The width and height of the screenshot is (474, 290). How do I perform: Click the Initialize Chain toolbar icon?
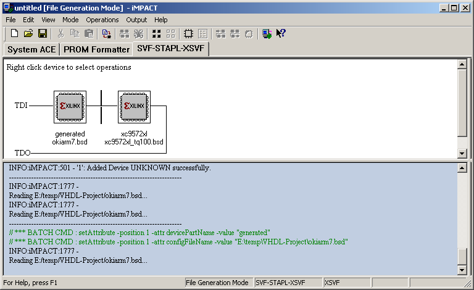124,33
